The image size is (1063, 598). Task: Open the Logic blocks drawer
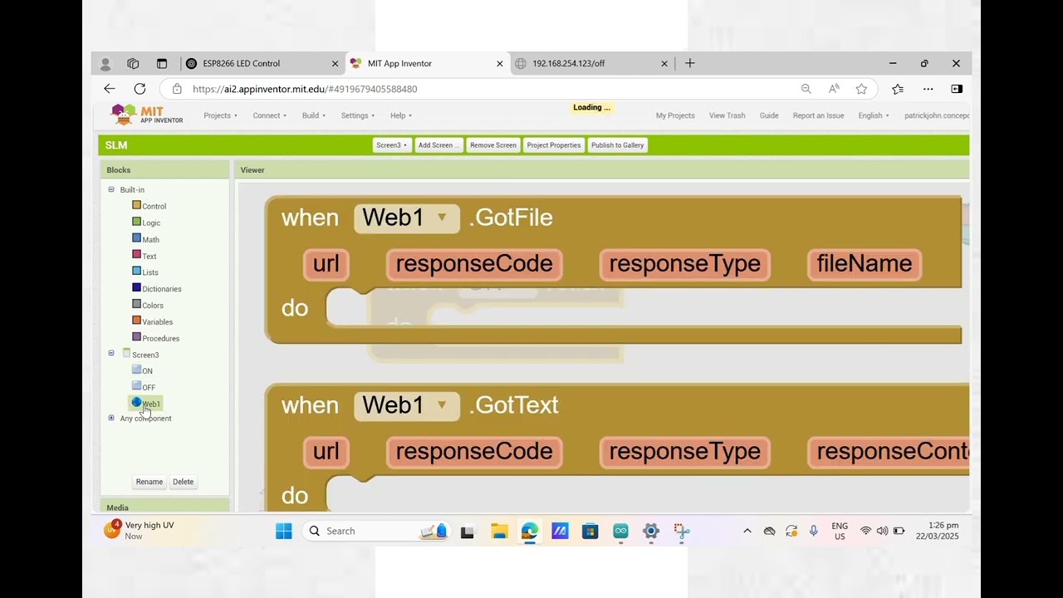pyautogui.click(x=147, y=223)
